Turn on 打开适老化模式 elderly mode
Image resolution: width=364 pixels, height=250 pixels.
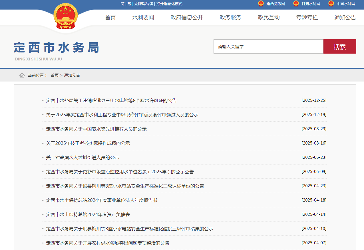[x=169, y=4]
